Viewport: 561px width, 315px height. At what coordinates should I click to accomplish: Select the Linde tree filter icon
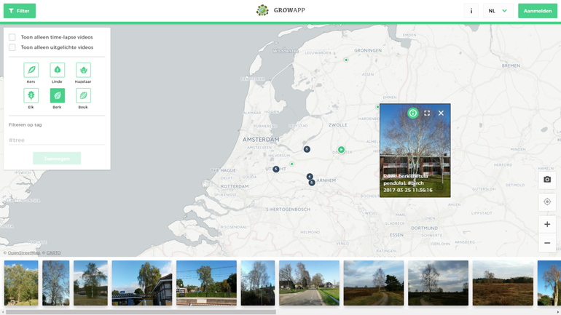(58, 70)
